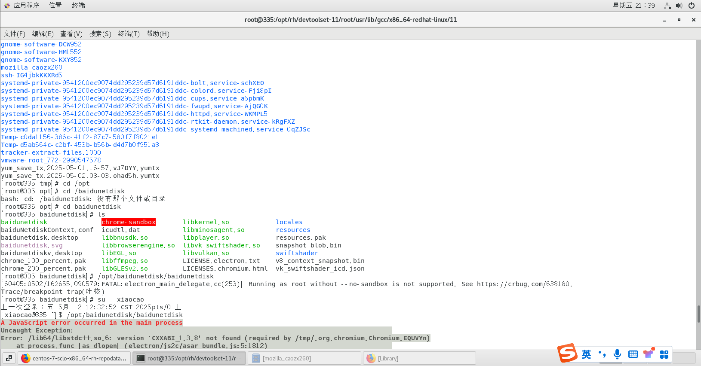Minimize the terminal window
Viewport: 701px width, 366px height.
coord(664,20)
